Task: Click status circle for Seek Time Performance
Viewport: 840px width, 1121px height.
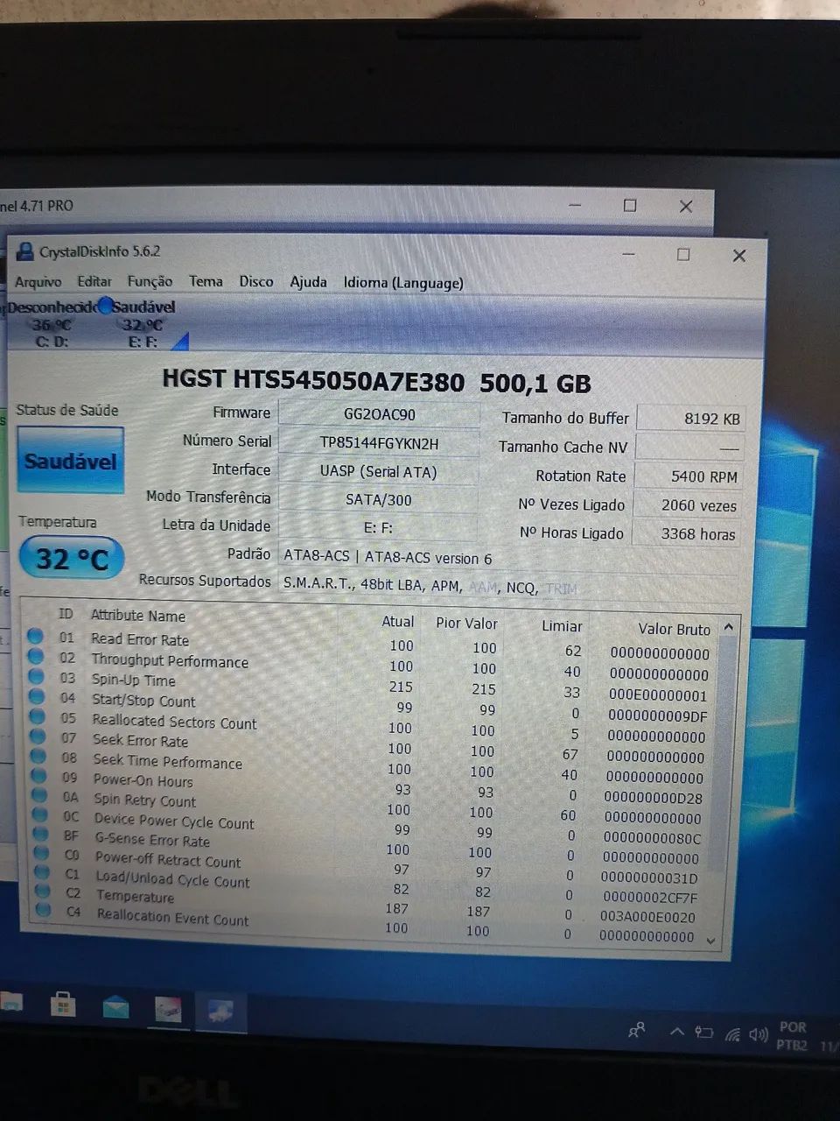Action: (x=38, y=755)
